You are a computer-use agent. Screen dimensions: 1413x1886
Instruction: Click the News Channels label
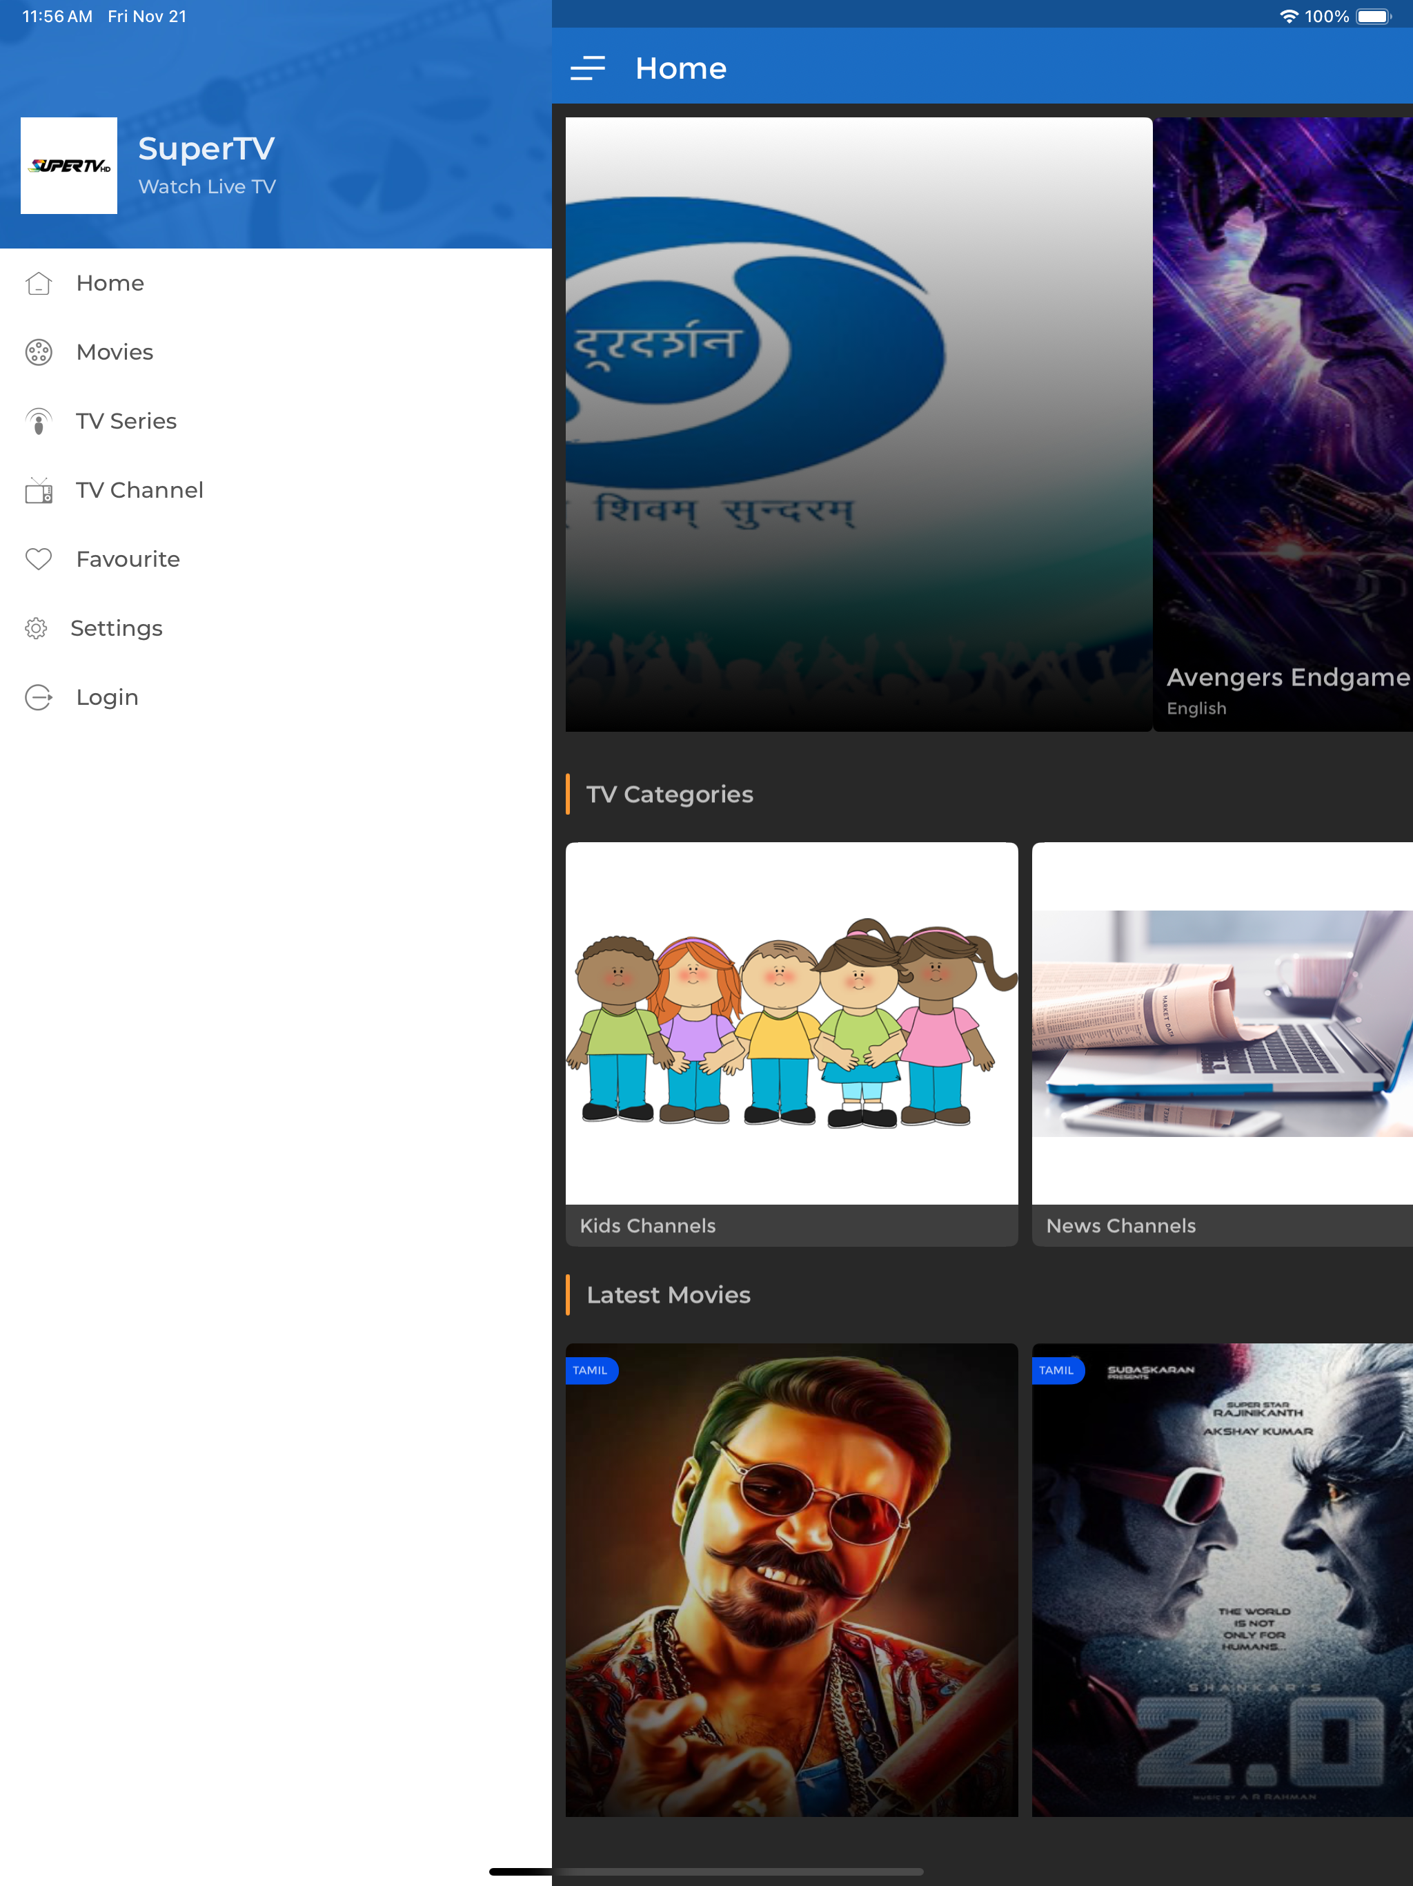1120,1225
